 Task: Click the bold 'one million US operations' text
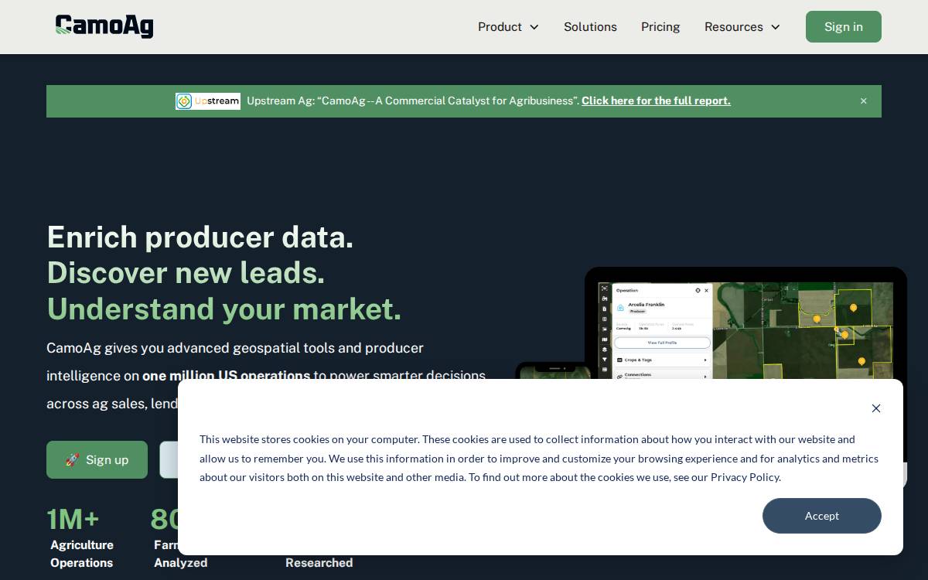tap(226, 376)
